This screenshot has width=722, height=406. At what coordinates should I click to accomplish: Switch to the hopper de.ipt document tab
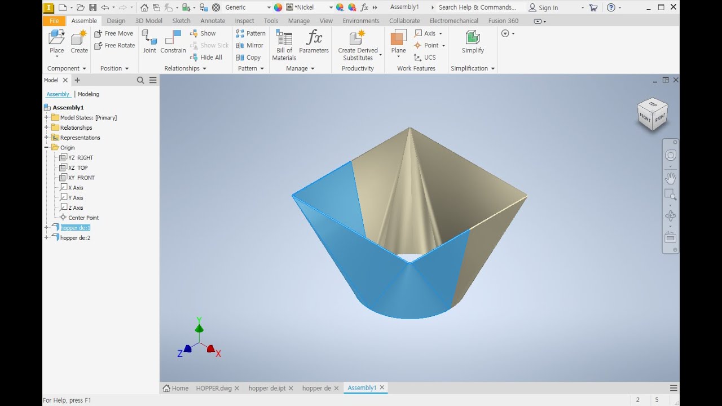tap(267, 388)
